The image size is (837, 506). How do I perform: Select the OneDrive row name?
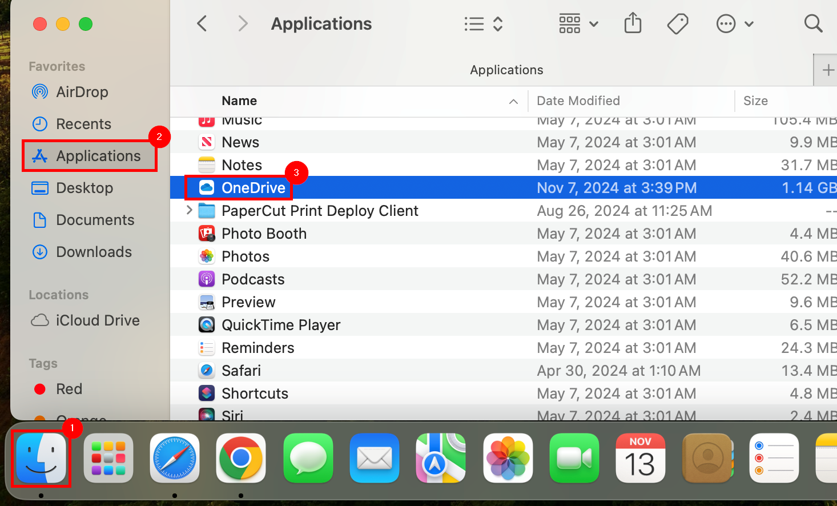point(253,187)
